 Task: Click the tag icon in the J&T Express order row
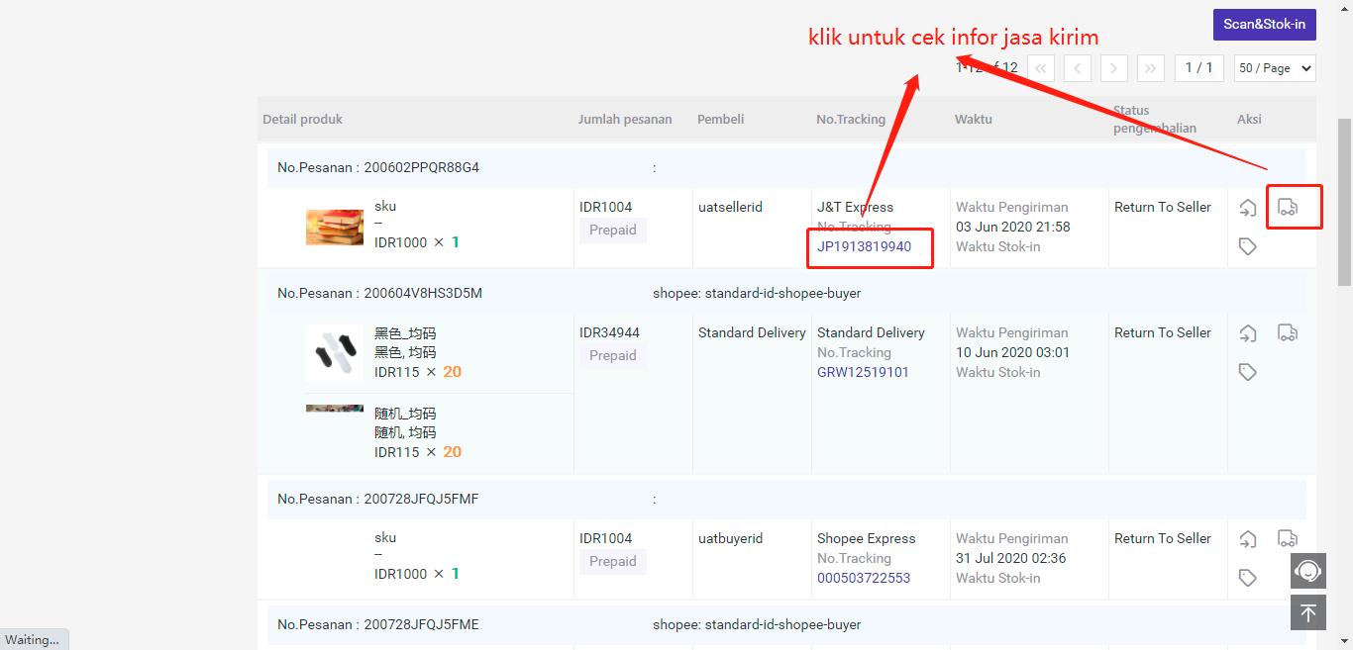tap(1248, 246)
